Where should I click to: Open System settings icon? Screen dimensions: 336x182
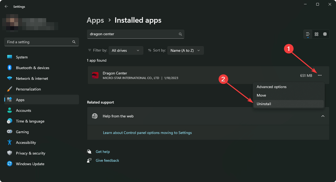[10, 57]
